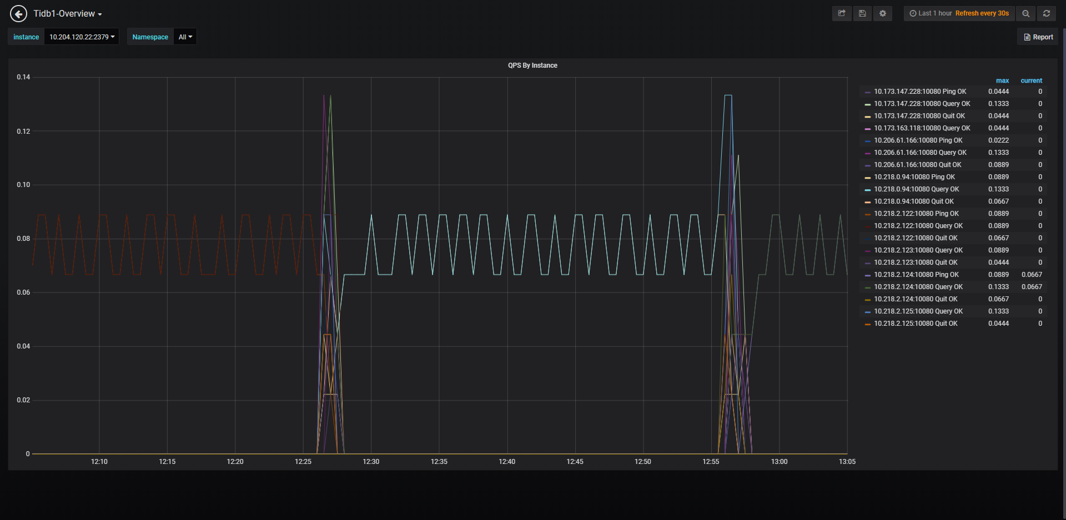Save the dashboard with the save icon
The width and height of the screenshot is (1066, 520).
[x=862, y=13]
